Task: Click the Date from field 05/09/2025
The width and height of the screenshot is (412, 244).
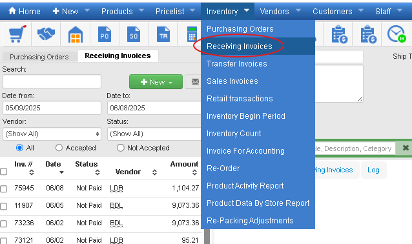Action: pyautogui.click(x=52, y=108)
